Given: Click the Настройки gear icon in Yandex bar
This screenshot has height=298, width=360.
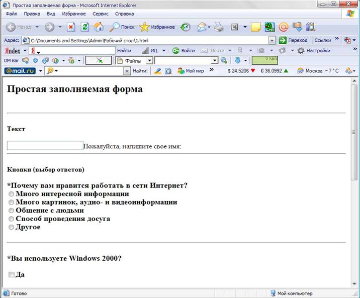Looking at the screenshot, I should 301,51.
